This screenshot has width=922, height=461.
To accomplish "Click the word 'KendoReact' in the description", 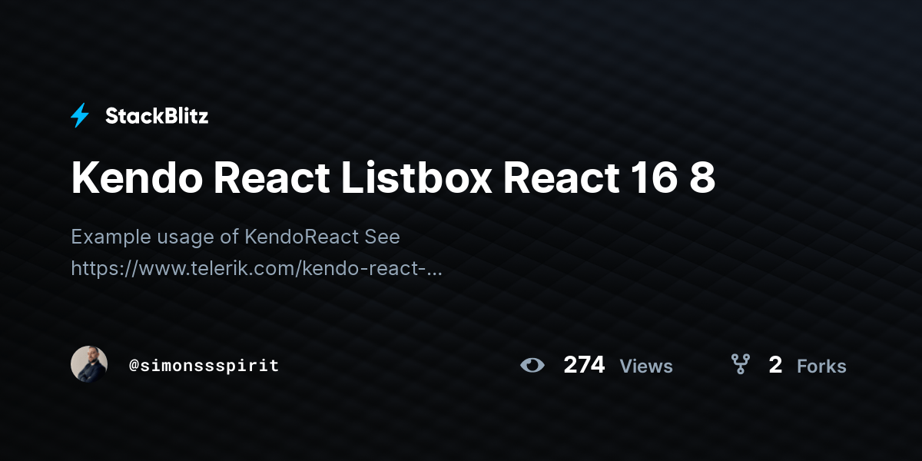I will [302, 237].
